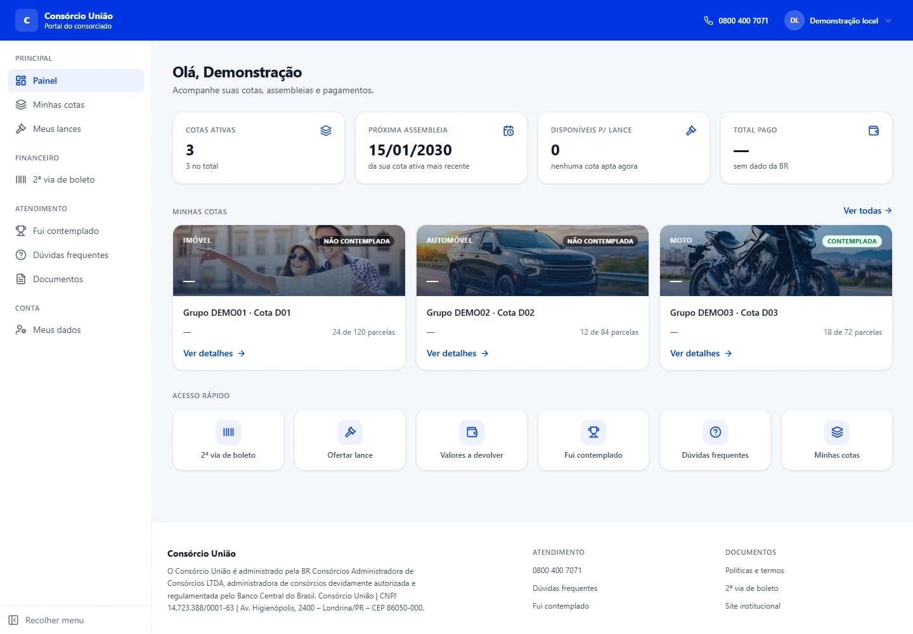This screenshot has height=634, width=913.
Task: Open the Automóvel quota card image
Action: (x=533, y=261)
